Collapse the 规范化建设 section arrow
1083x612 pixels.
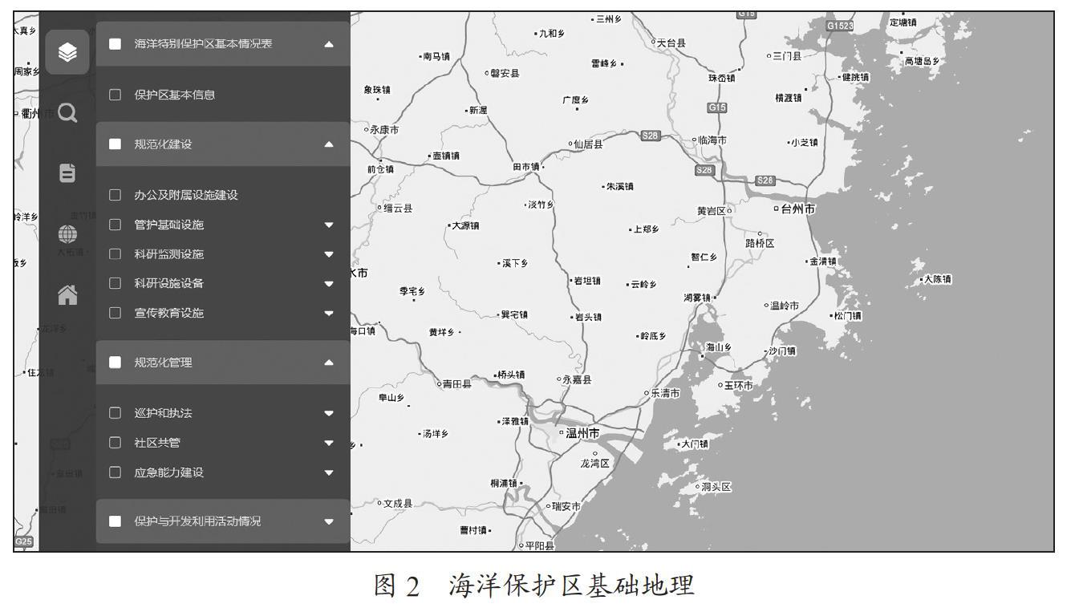pyautogui.click(x=329, y=144)
